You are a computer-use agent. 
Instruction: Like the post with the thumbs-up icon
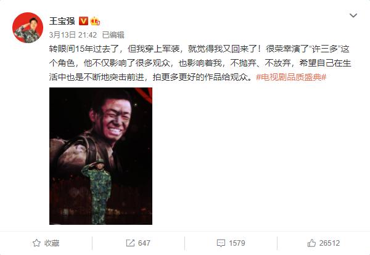coord(311,243)
